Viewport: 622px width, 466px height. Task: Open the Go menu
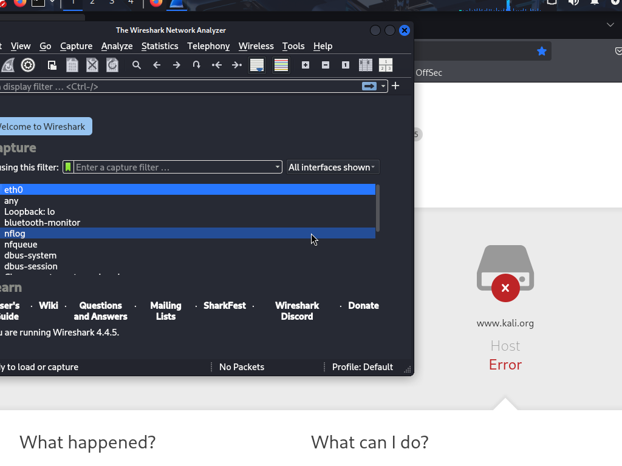(45, 46)
